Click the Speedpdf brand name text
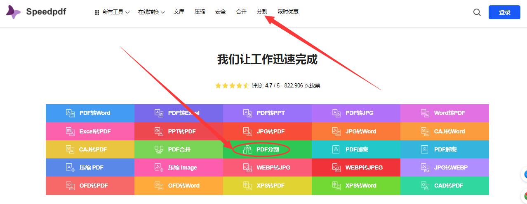The image size is (527, 204). [46, 12]
